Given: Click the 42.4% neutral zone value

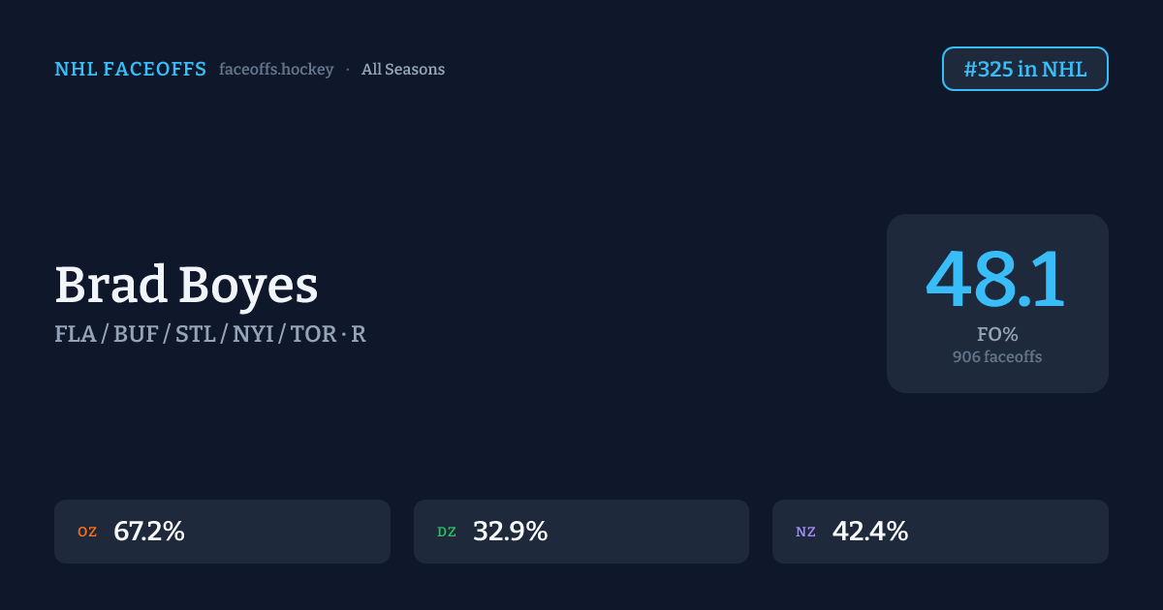Looking at the screenshot, I should 869,532.
